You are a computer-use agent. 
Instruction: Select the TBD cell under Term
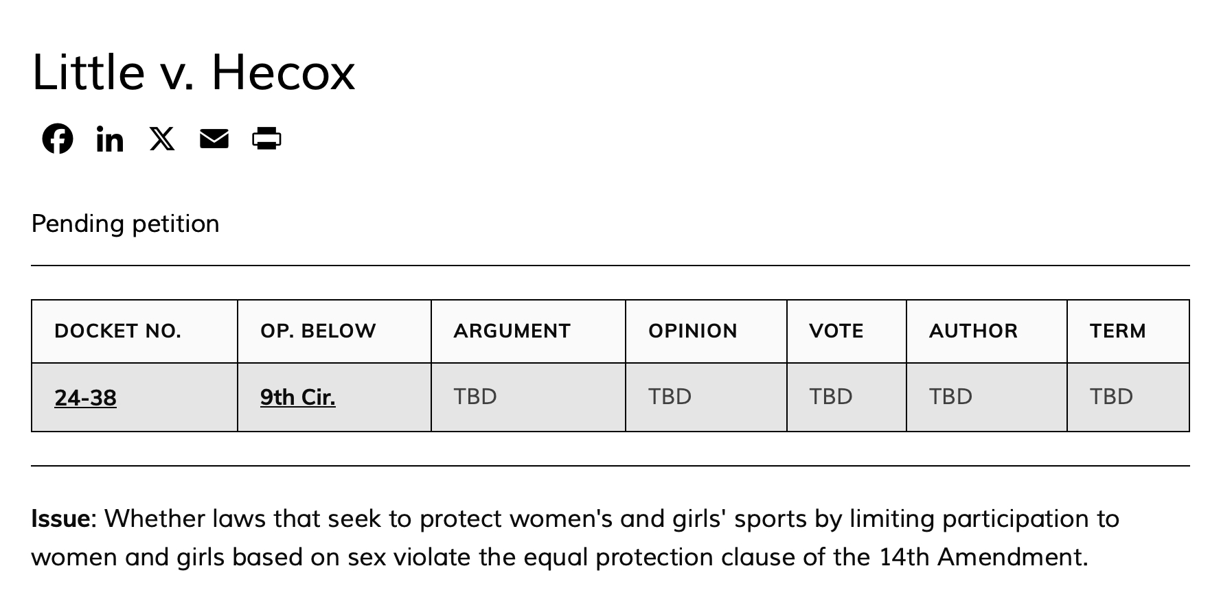pyautogui.click(x=1111, y=397)
